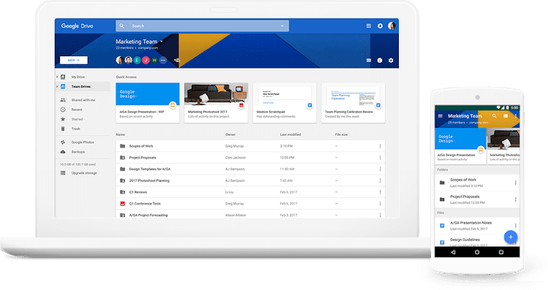
Task: Open Marketing Photoshoot 2017 card
Action: 216,103
